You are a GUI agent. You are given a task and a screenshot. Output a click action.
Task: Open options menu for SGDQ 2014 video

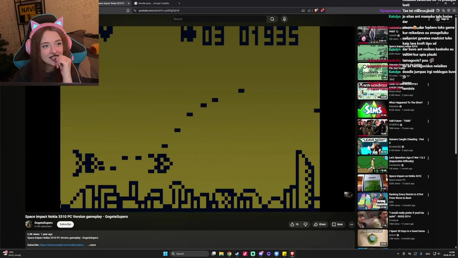[428, 213]
